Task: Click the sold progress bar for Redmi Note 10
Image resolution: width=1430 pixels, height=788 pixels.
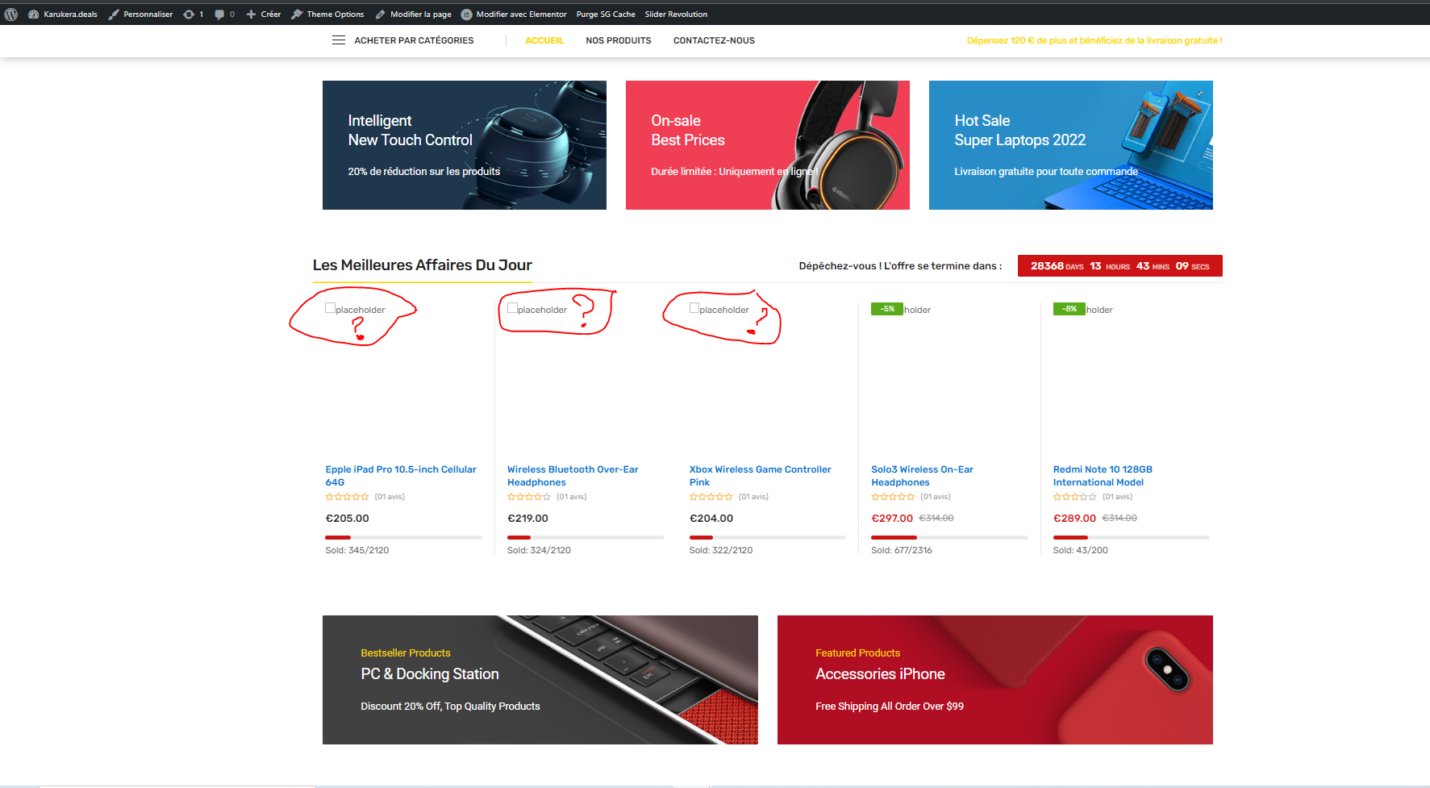Action: (x=1132, y=537)
